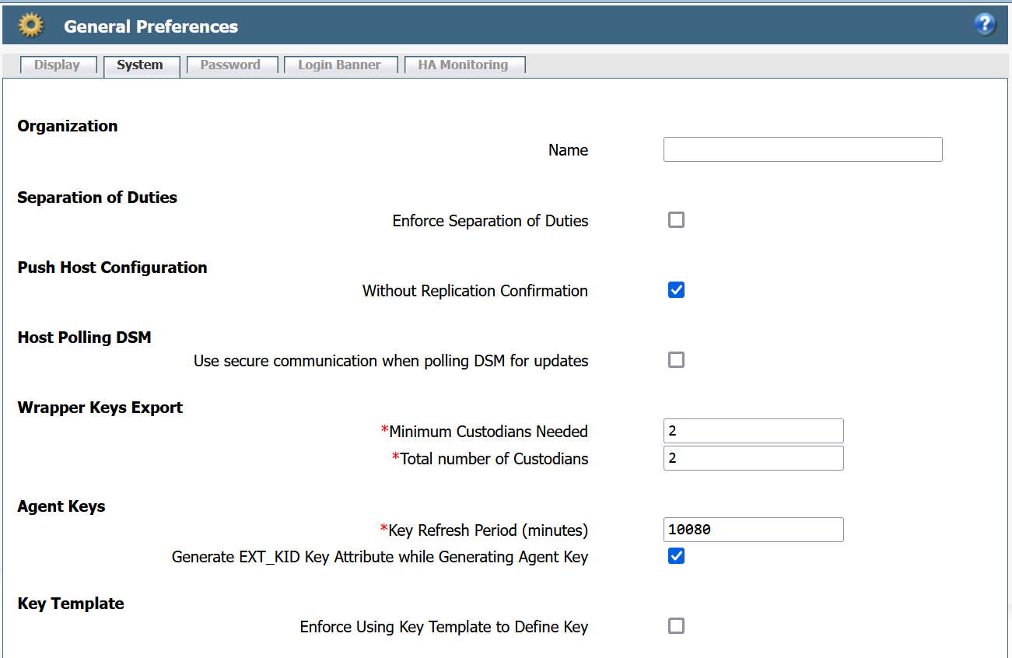Select the Key Refresh Period field

[753, 529]
